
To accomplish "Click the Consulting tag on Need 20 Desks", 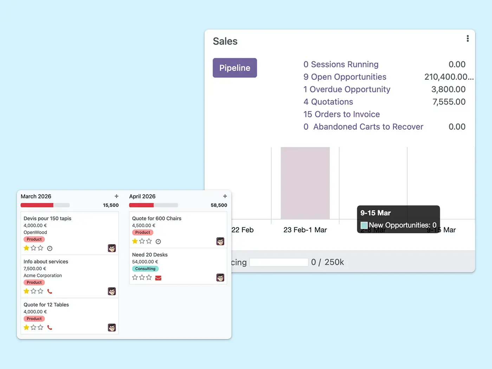I will [145, 269].
